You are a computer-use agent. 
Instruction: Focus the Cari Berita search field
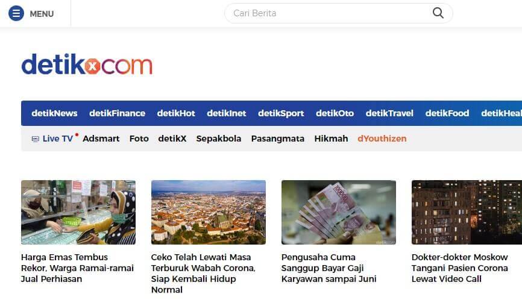coord(339,13)
